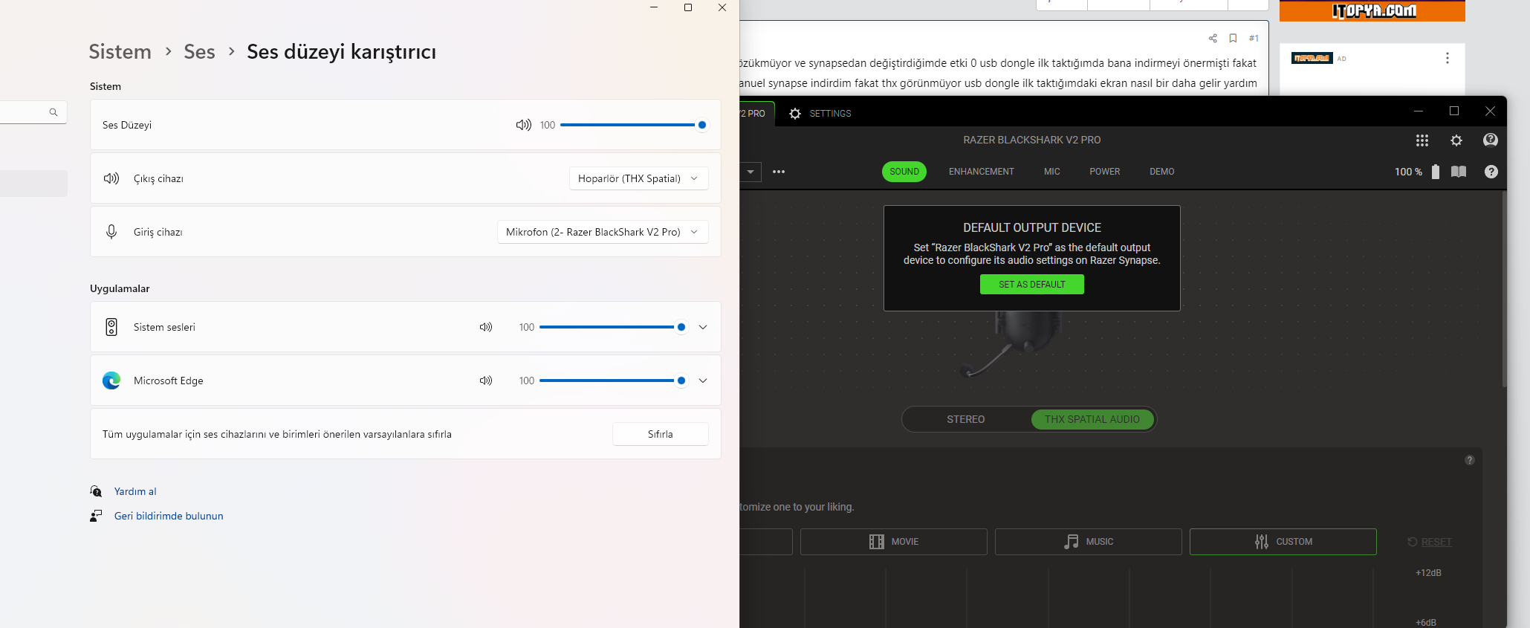Screen dimensions: 1530x628
Task: Choose the MOVIE equalizer preset
Action: tap(894, 542)
